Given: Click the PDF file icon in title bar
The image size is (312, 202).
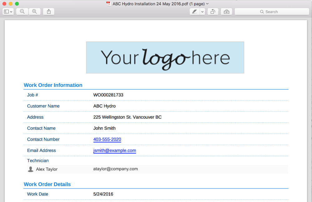Looking at the screenshot, I should click(109, 4).
